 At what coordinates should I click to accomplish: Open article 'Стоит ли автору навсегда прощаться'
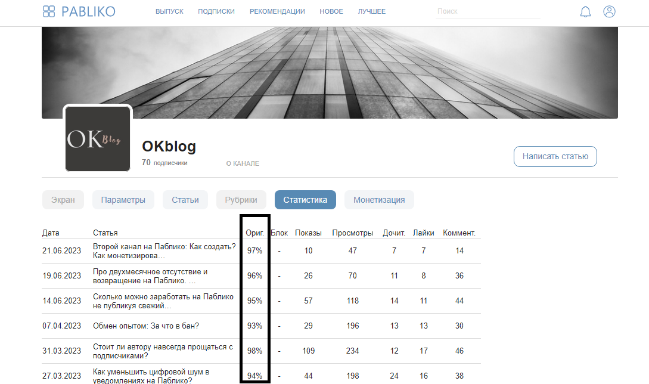[x=163, y=351]
